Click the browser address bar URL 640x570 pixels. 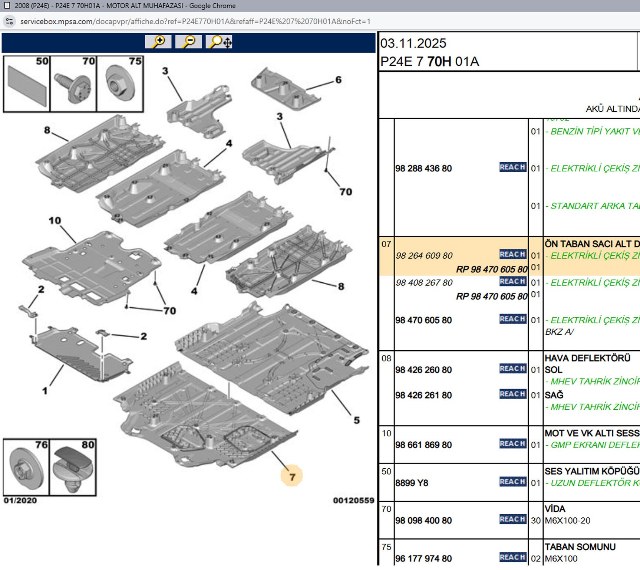pos(195,22)
